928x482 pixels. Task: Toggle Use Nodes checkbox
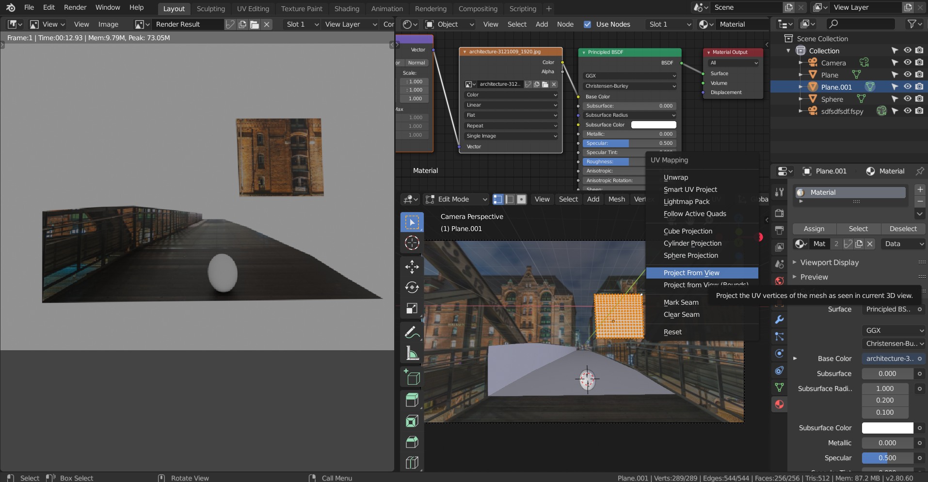587,24
